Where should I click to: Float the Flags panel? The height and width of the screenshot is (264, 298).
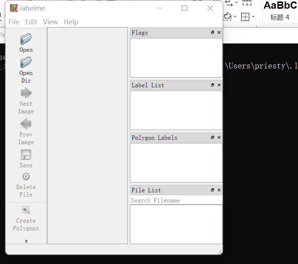pyautogui.click(x=213, y=33)
